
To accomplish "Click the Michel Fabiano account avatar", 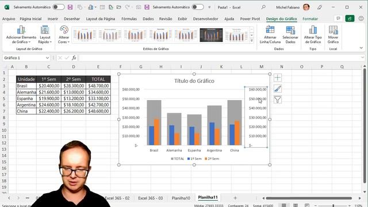I will pos(306,7).
